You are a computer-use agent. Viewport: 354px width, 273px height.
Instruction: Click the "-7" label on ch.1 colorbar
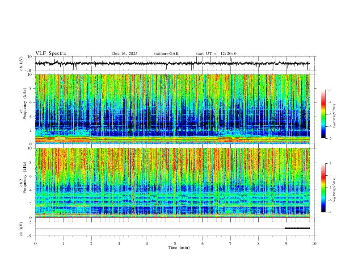330,139
